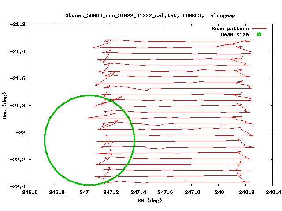Select the "Scan pattern" legend label
The image size is (282, 211).
pyautogui.click(x=230, y=29)
